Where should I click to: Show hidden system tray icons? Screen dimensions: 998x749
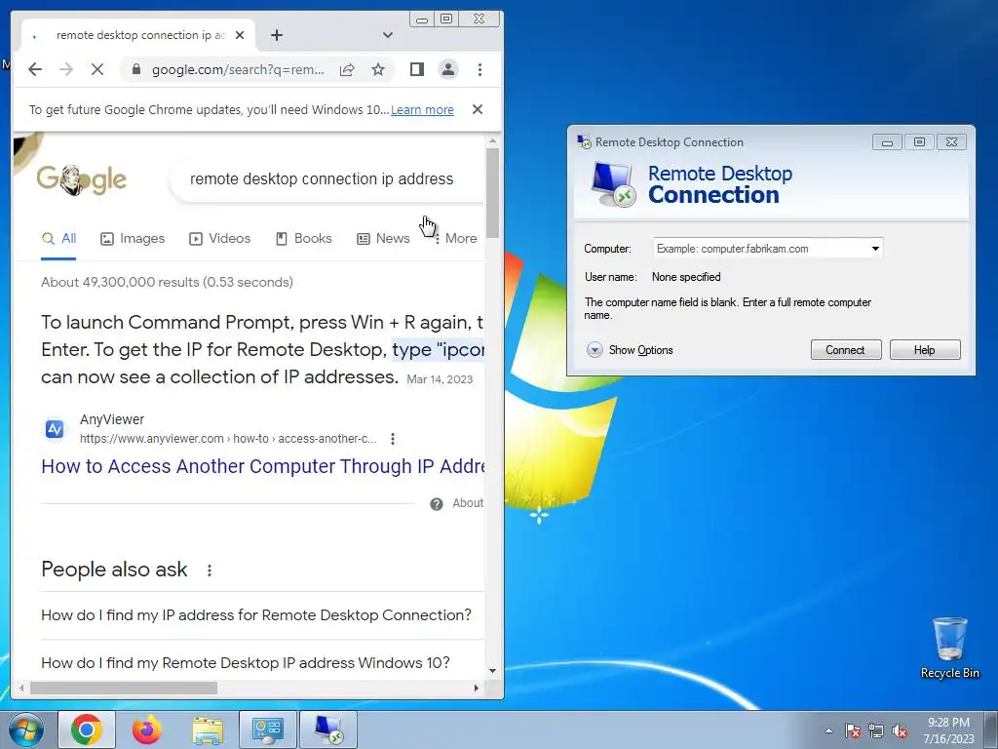828,730
